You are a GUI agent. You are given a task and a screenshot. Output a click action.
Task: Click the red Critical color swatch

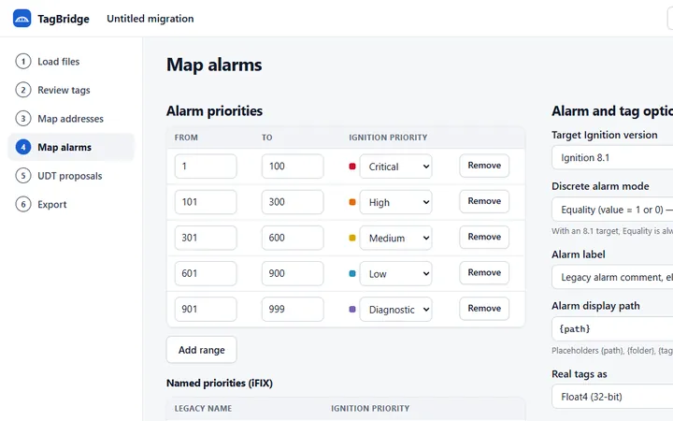tap(352, 167)
